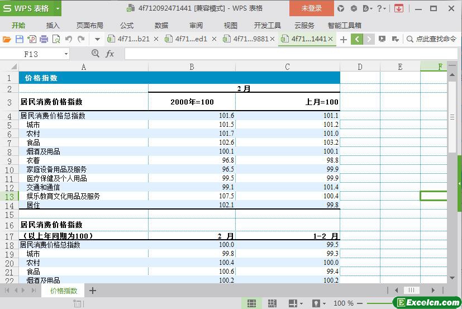Toggle the eye protection mode button
This screenshot has height=309, width=462.
tap(316, 303)
